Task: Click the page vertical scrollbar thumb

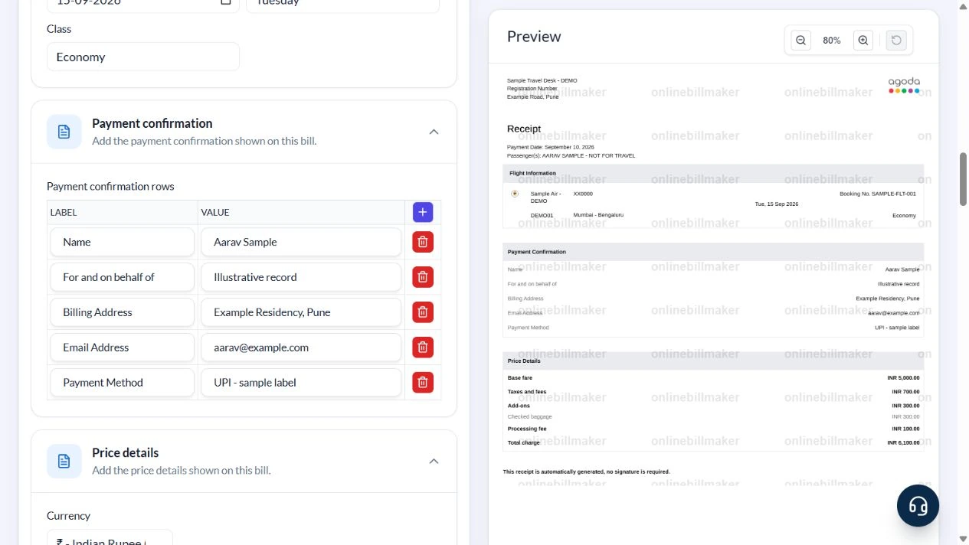Action: (963, 179)
